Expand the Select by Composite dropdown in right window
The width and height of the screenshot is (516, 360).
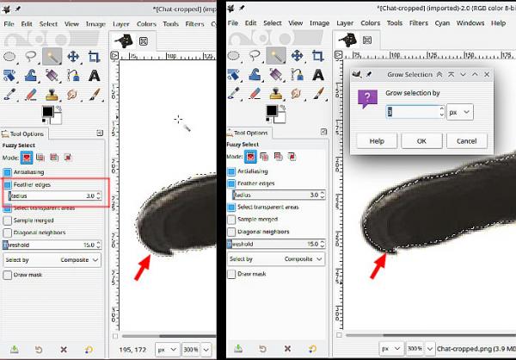(276, 259)
